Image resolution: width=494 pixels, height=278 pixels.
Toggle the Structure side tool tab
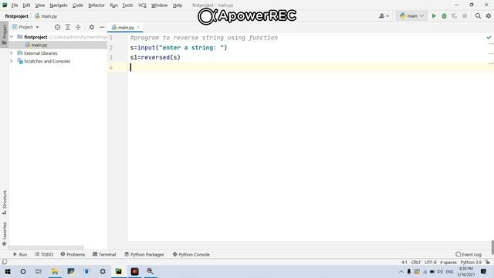click(4, 202)
